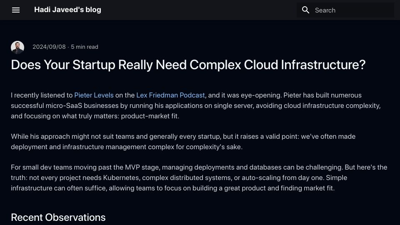Focus the Search input field
This screenshot has width=400, height=225.
click(345, 10)
